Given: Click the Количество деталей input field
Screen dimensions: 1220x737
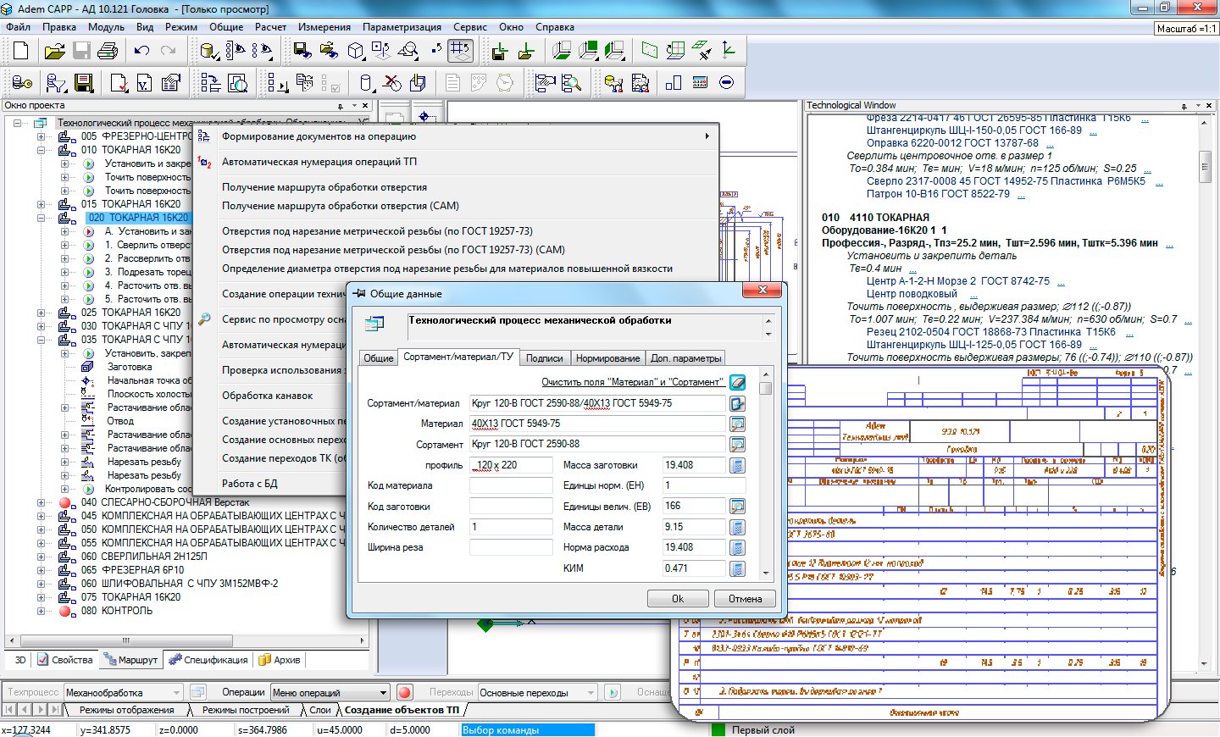Looking at the screenshot, I should (x=511, y=527).
